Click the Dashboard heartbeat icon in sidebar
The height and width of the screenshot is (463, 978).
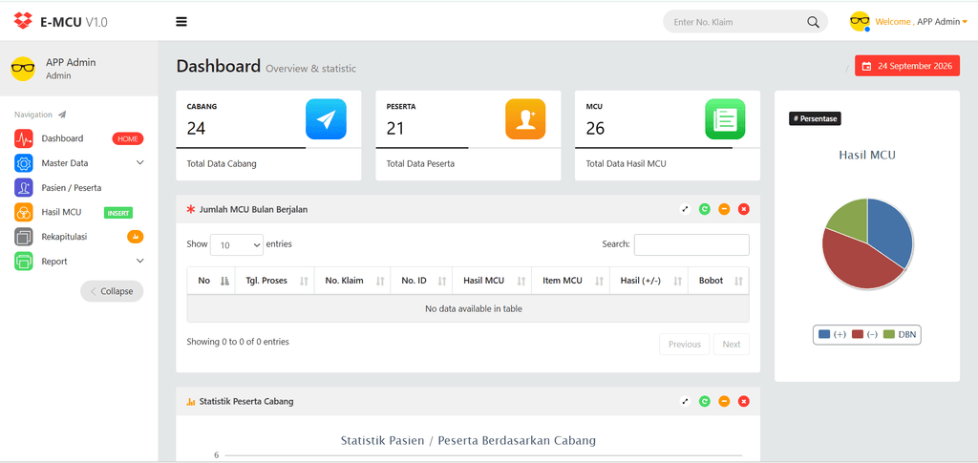[x=24, y=138]
